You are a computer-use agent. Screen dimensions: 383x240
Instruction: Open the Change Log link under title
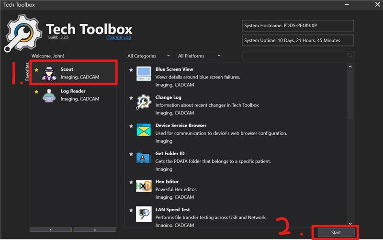119,37
